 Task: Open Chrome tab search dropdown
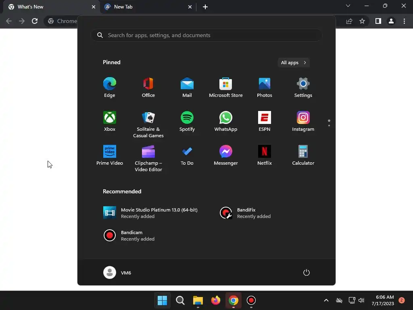coord(348,6)
